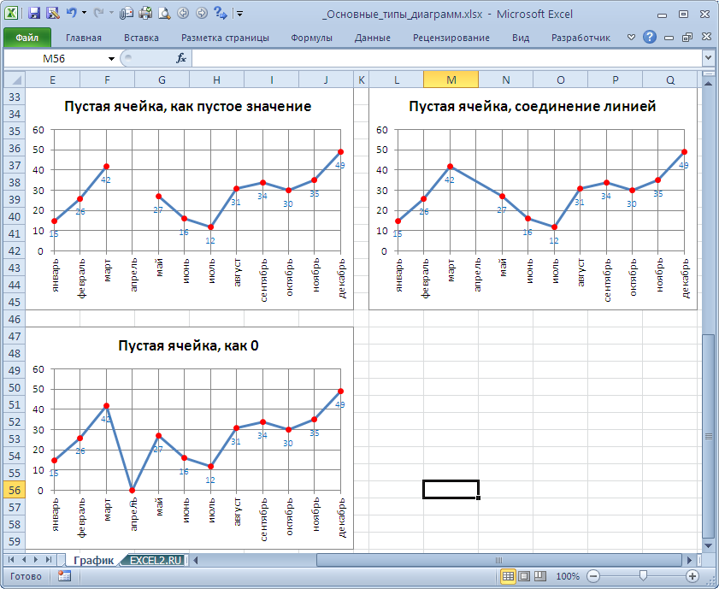The width and height of the screenshot is (719, 589).
Task: Click the Excel application icon in title bar
Action: pos(11,12)
